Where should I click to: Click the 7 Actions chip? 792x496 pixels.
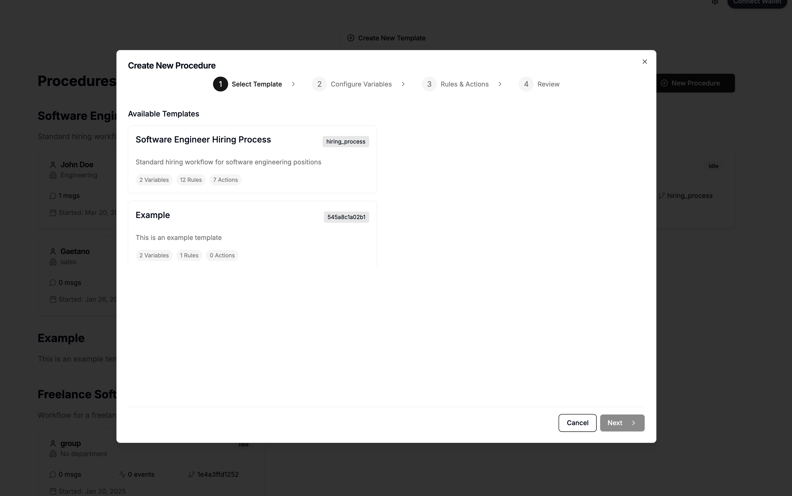pyautogui.click(x=225, y=180)
